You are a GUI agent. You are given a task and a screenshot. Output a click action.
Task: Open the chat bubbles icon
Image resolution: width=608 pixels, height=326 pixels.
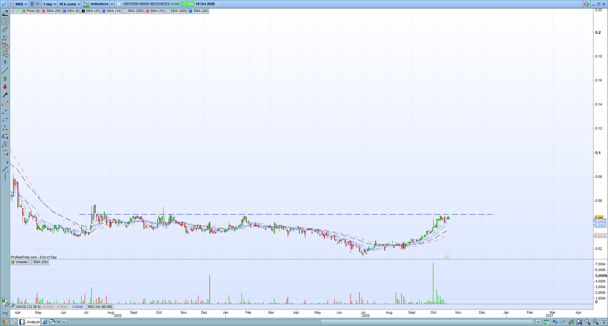45,322
